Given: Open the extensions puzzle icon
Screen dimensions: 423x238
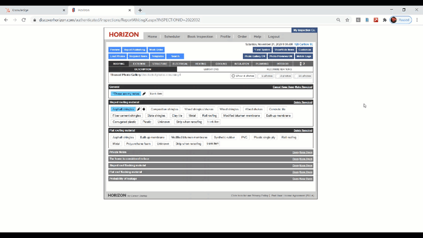Looking at the screenshot, I should [x=385, y=20].
